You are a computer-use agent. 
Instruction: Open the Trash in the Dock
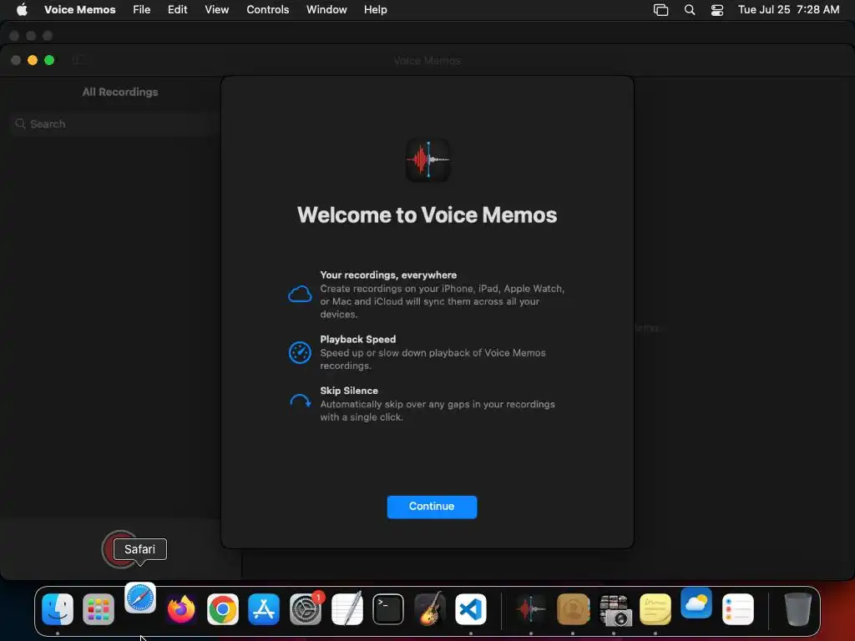click(x=797, y=608)
